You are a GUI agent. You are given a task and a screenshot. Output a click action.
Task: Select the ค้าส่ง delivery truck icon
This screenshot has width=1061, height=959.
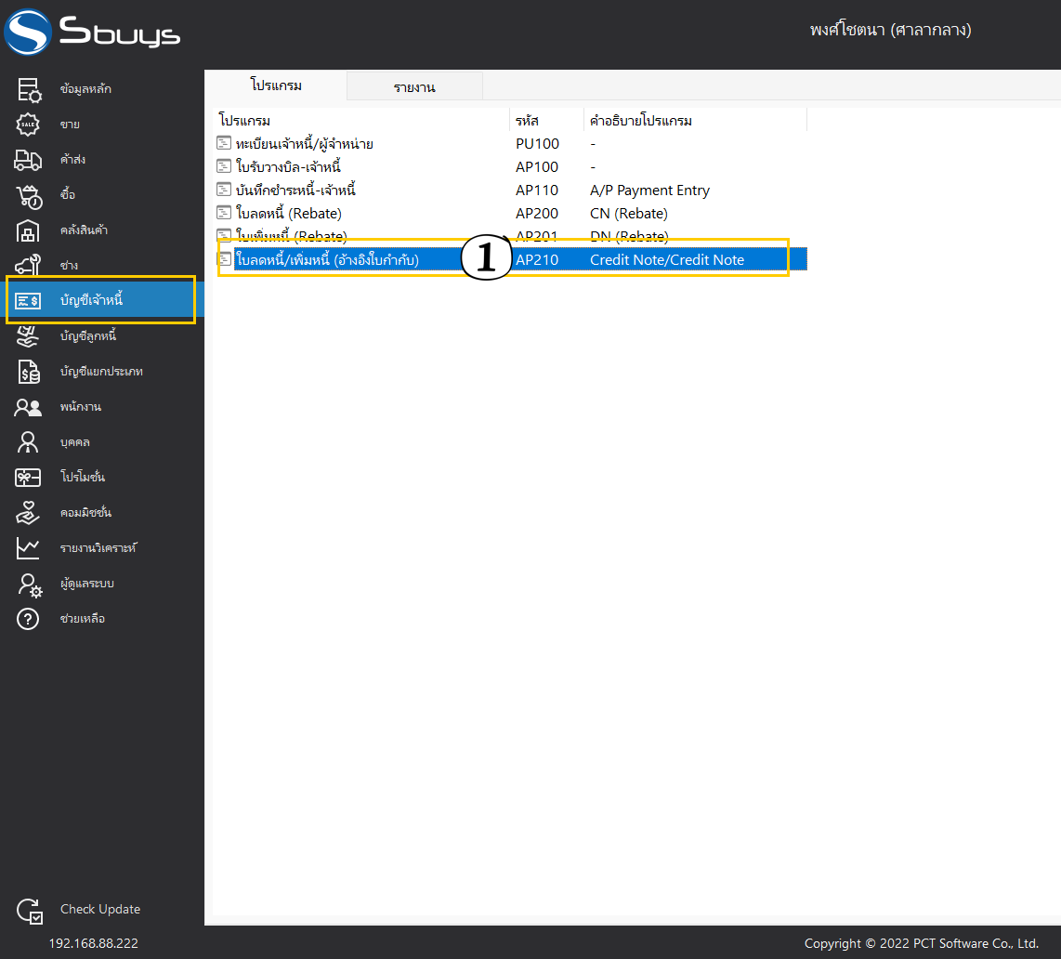click(28, 160)
